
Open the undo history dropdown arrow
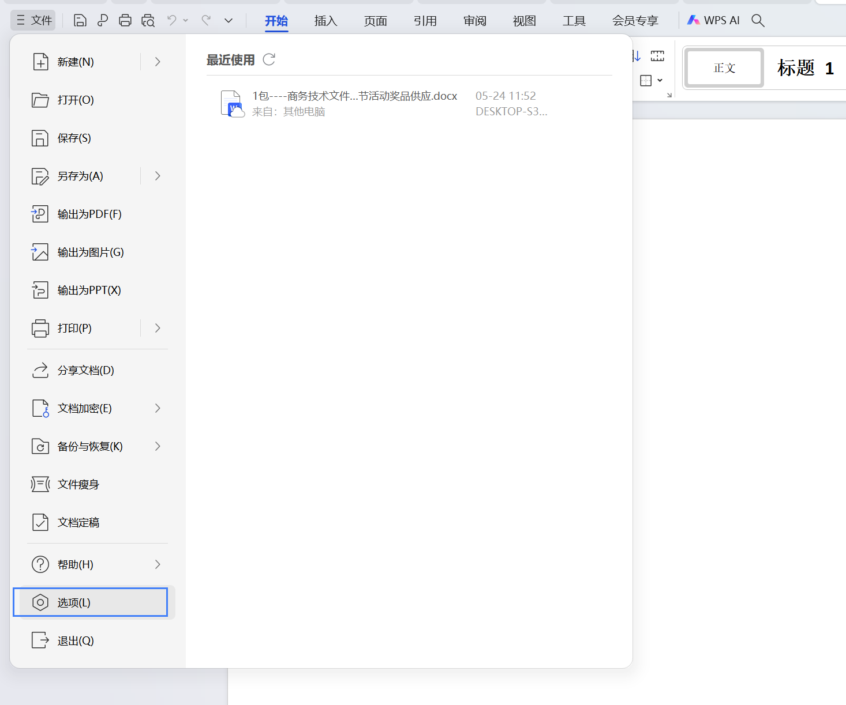186,21
